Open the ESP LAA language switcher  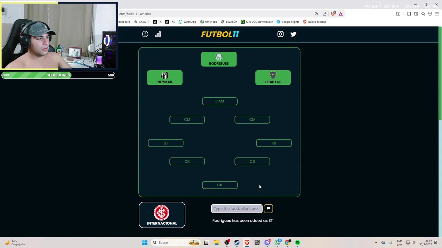(x=399, y=242)
